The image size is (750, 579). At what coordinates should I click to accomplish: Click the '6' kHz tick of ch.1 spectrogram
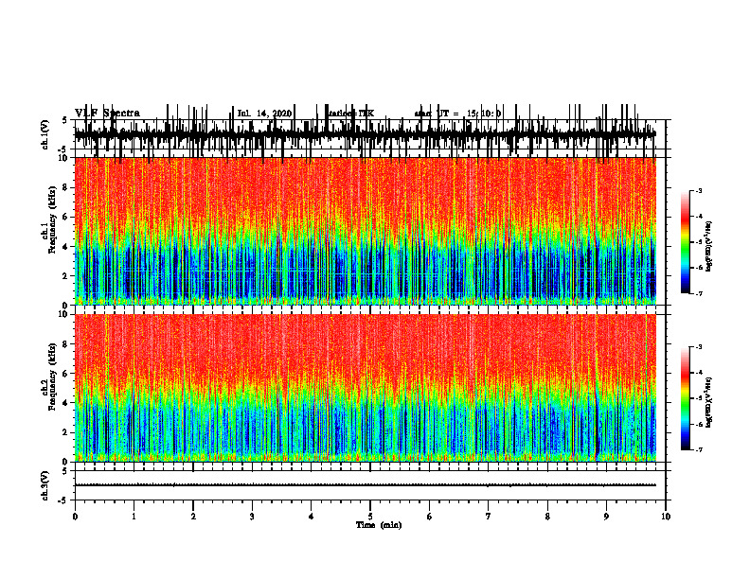click(x=66, y=218)
